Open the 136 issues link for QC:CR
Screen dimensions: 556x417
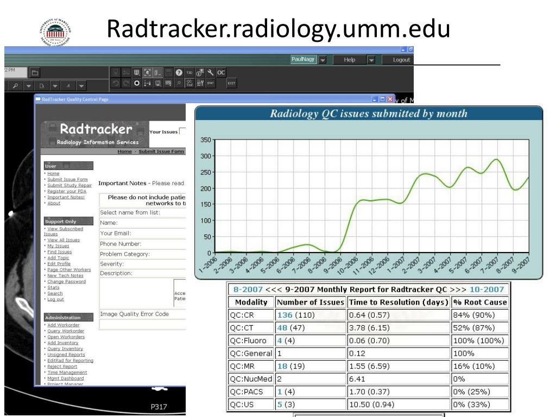coord(285,315)
